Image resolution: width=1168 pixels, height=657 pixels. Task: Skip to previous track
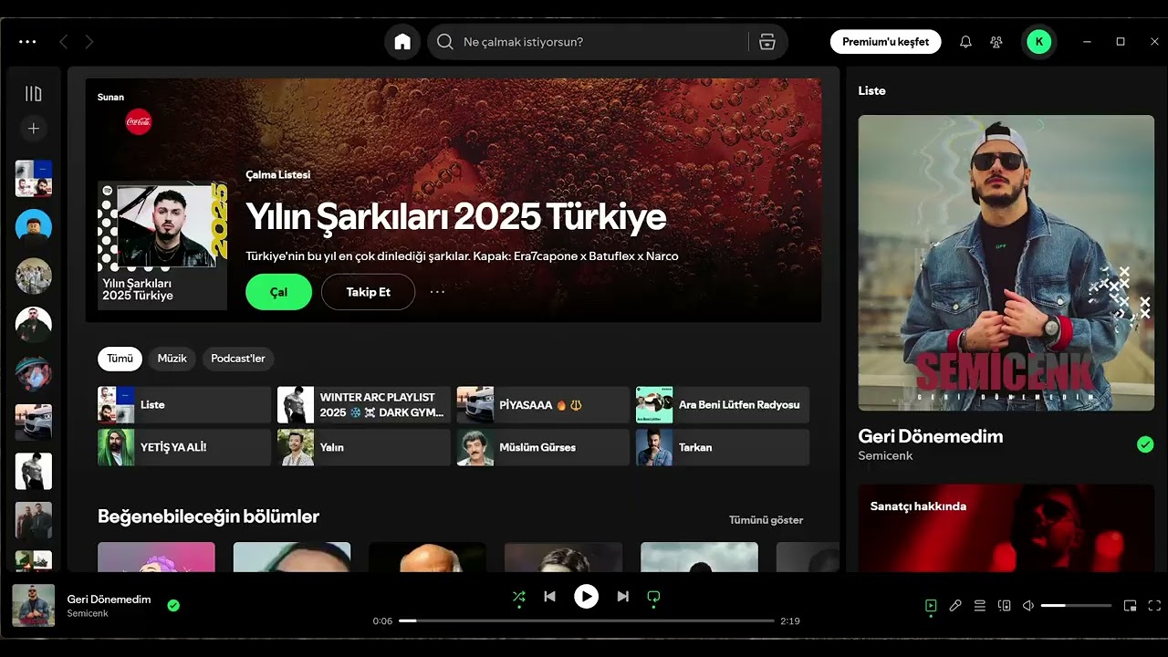(x=549, y=596)
